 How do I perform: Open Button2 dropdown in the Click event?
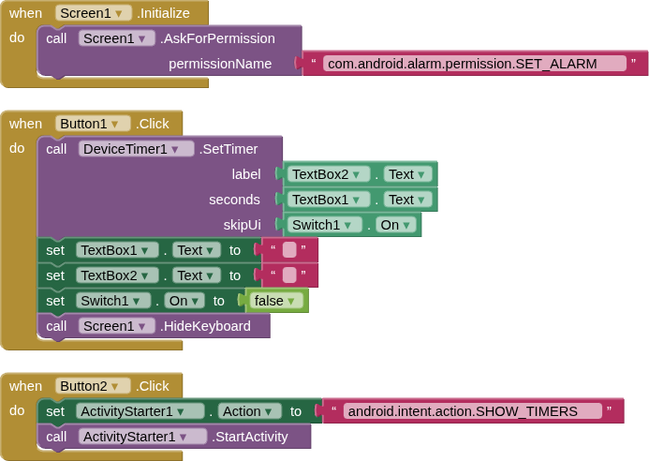point(93,386)
